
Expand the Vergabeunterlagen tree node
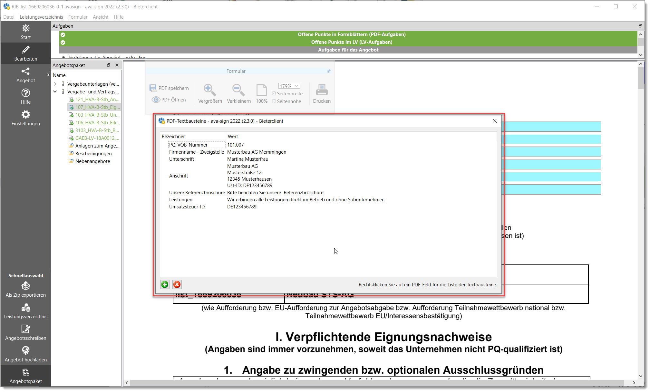[55, 84]
